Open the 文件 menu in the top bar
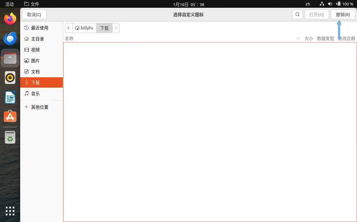 pos(31,4)
